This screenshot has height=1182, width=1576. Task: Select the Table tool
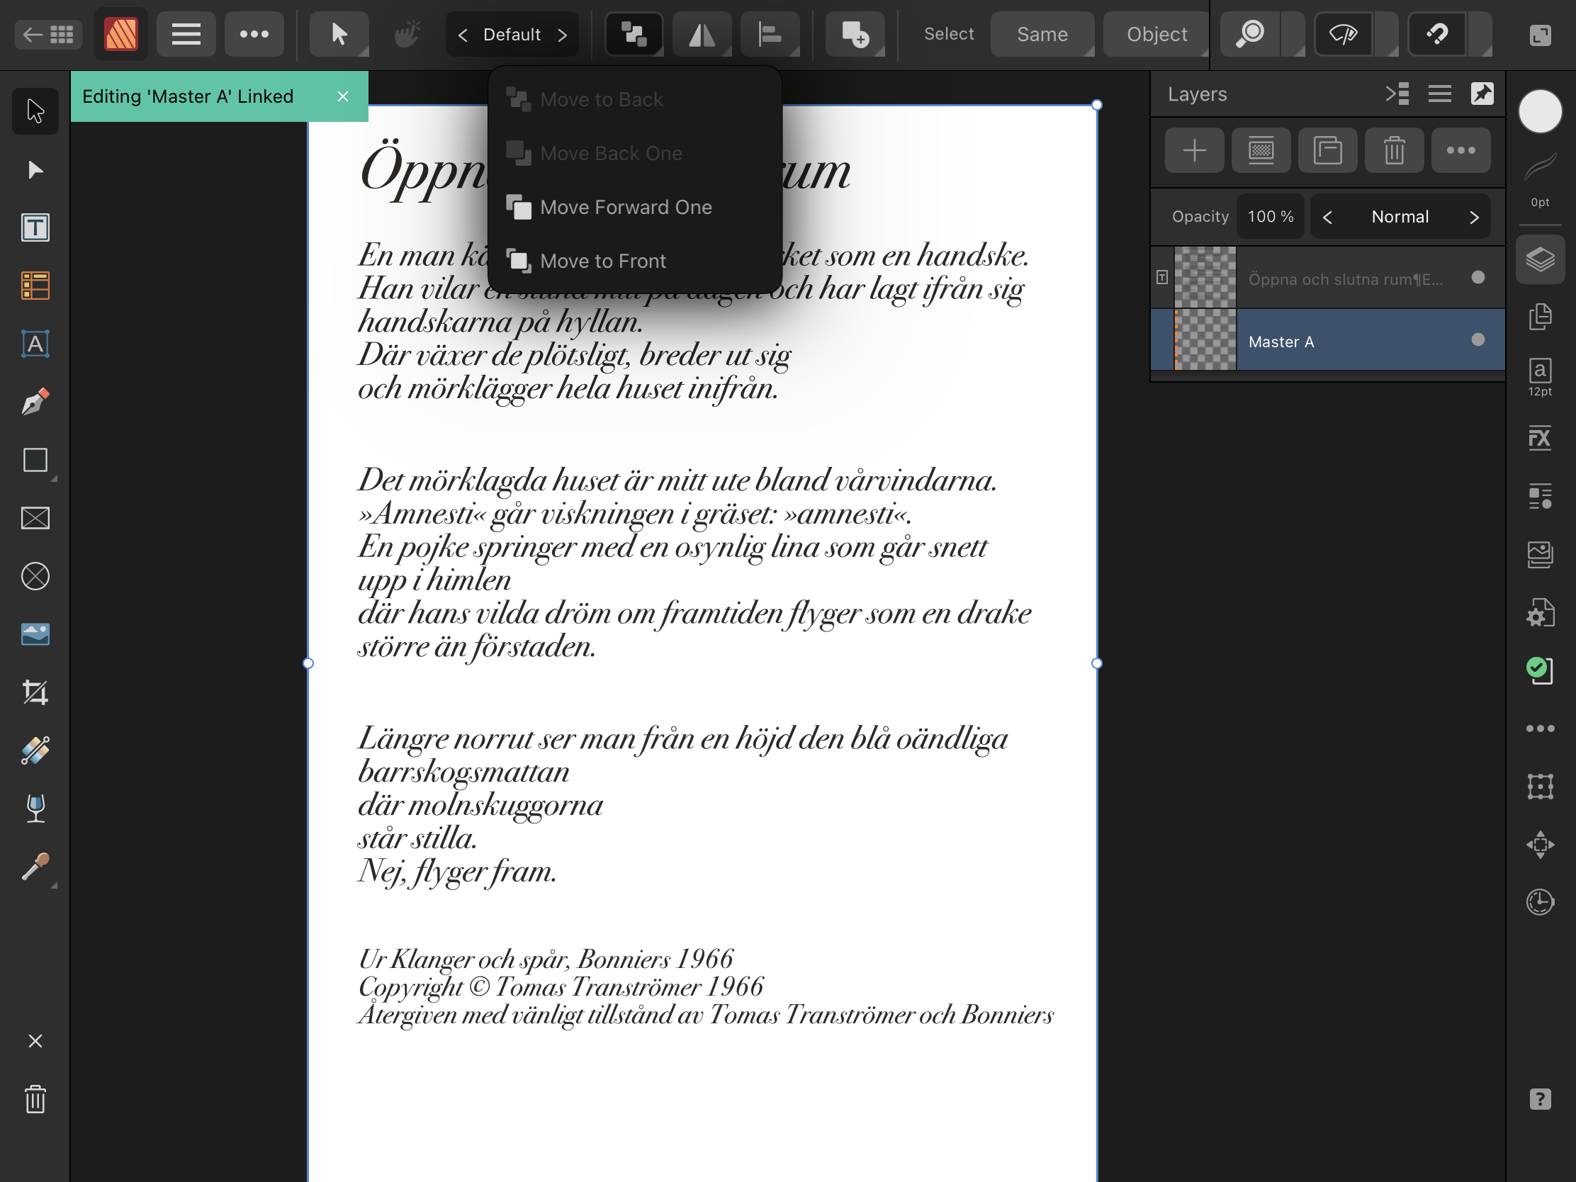coord(35,286)
